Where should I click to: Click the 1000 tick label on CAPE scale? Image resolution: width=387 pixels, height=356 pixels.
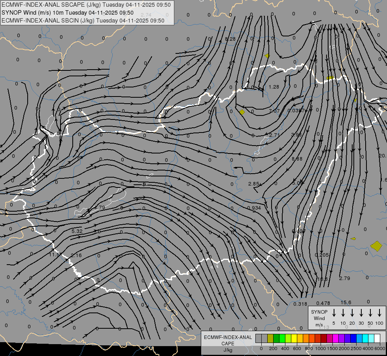pyautogui.click(x=320, y=348)
